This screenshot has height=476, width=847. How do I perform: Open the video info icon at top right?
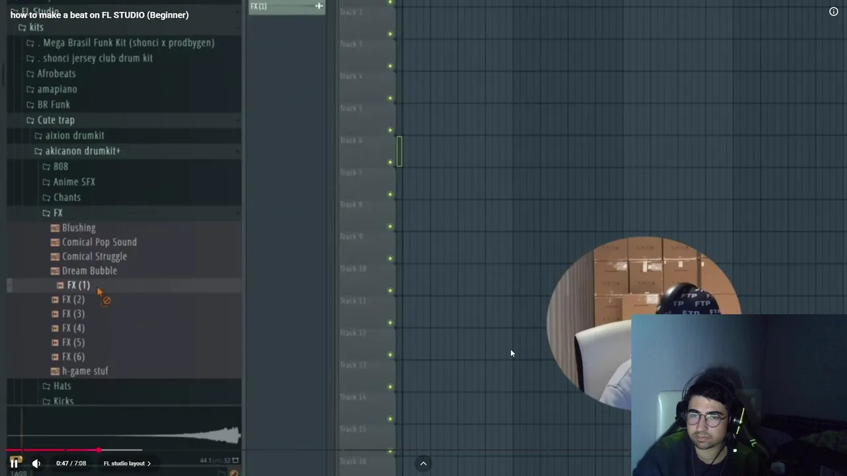point(834,11)
